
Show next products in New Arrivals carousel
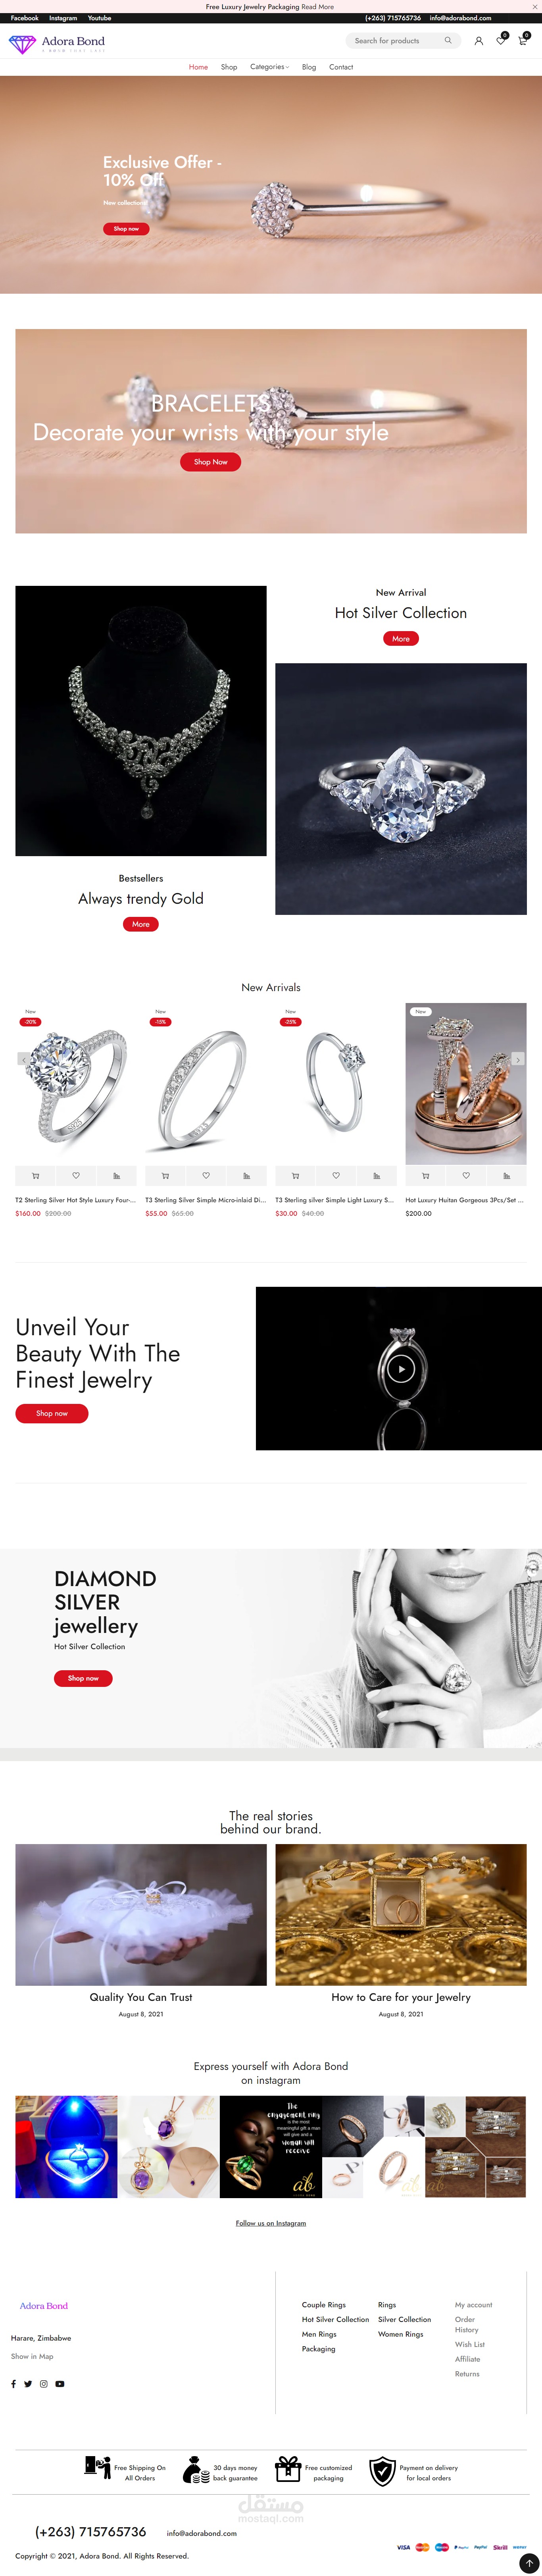point(517,1059)
